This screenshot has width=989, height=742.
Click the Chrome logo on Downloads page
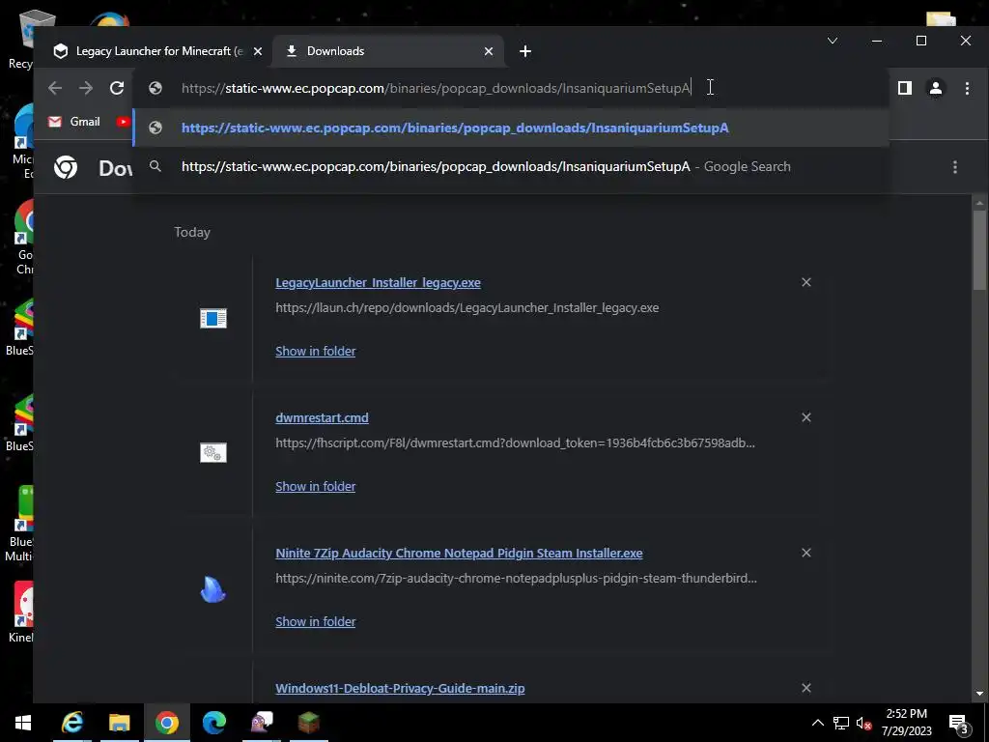click(66, 167)
